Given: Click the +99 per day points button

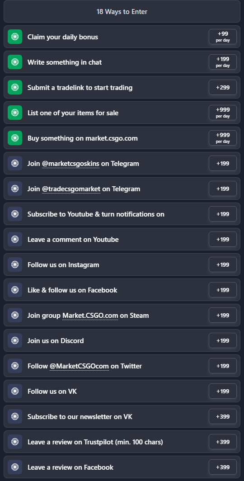Looking at the screenshot, I should coord(223,37).
